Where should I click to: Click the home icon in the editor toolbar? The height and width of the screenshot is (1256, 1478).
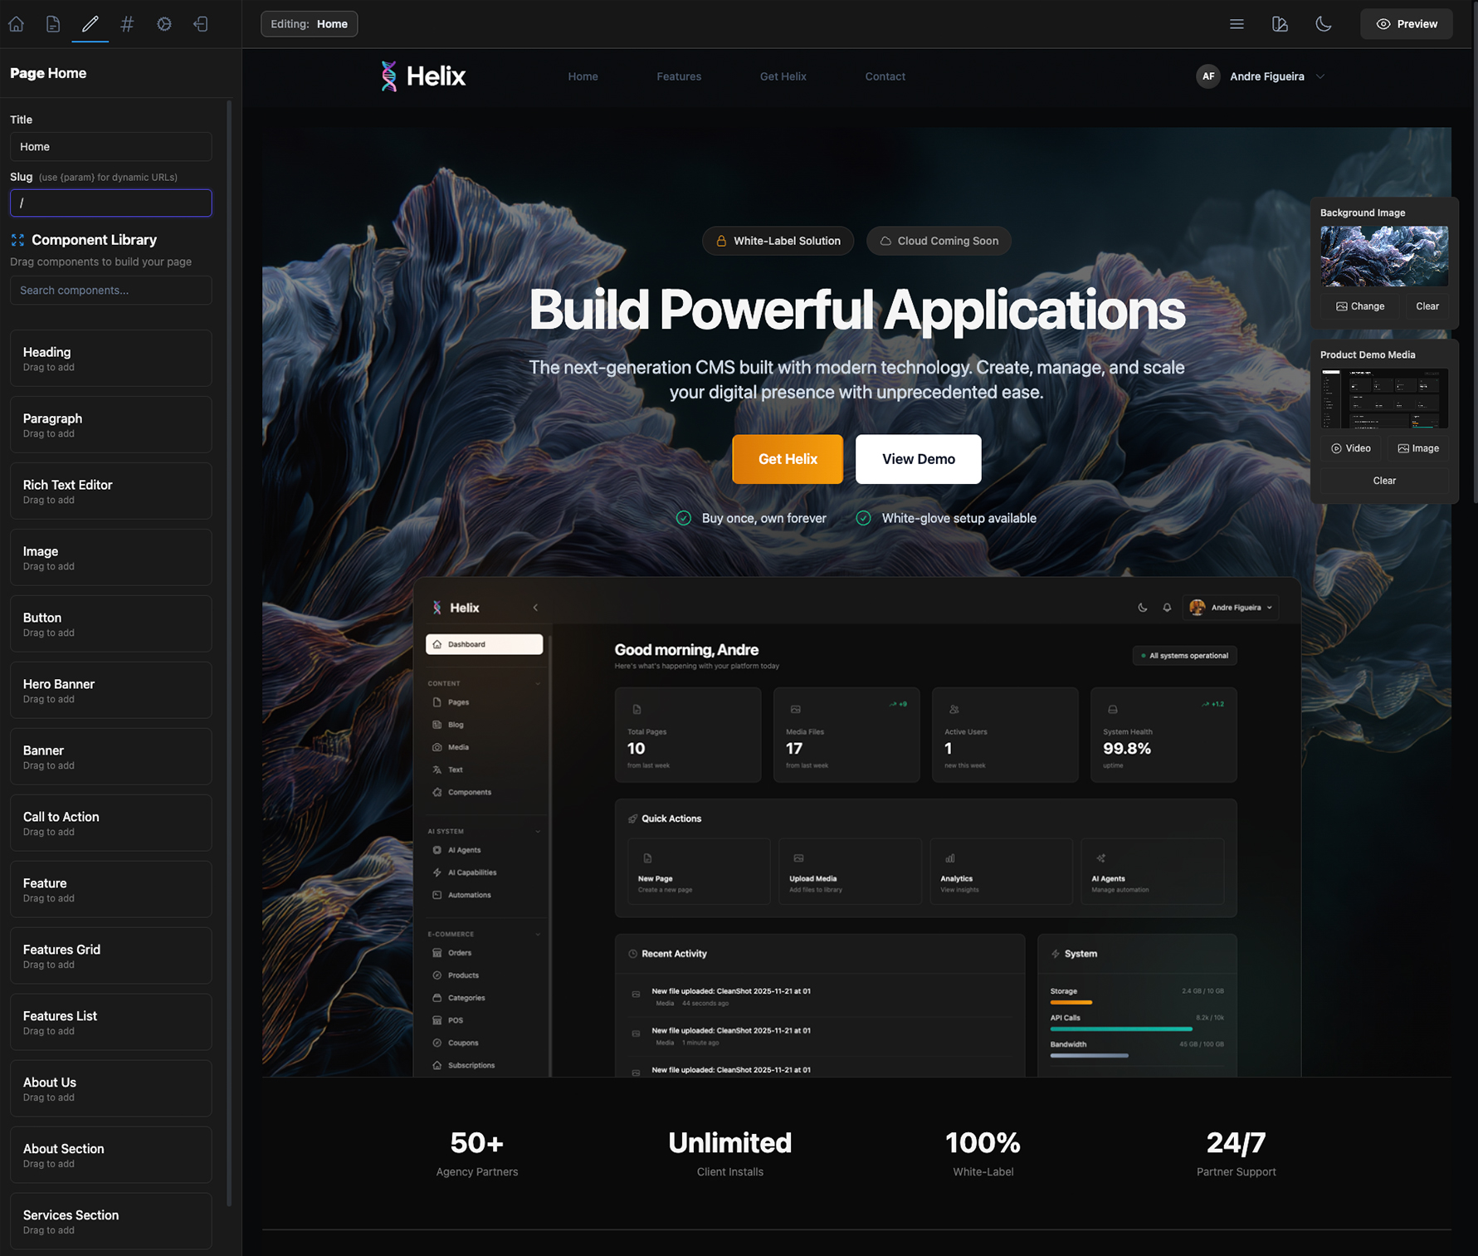click(x=17, y=24)
